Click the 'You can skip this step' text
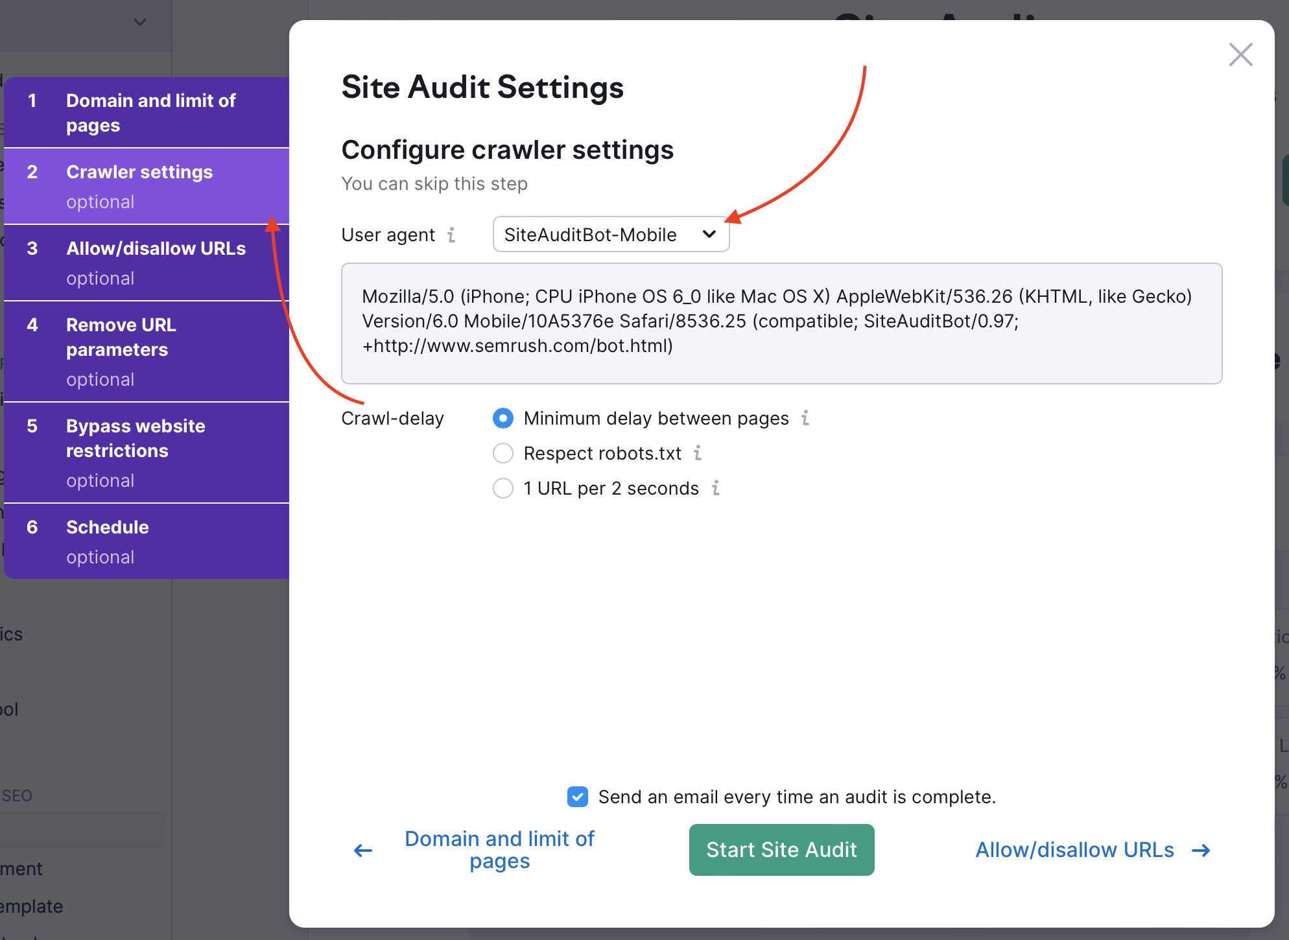The image size is (1289, 940). point(434,183)
